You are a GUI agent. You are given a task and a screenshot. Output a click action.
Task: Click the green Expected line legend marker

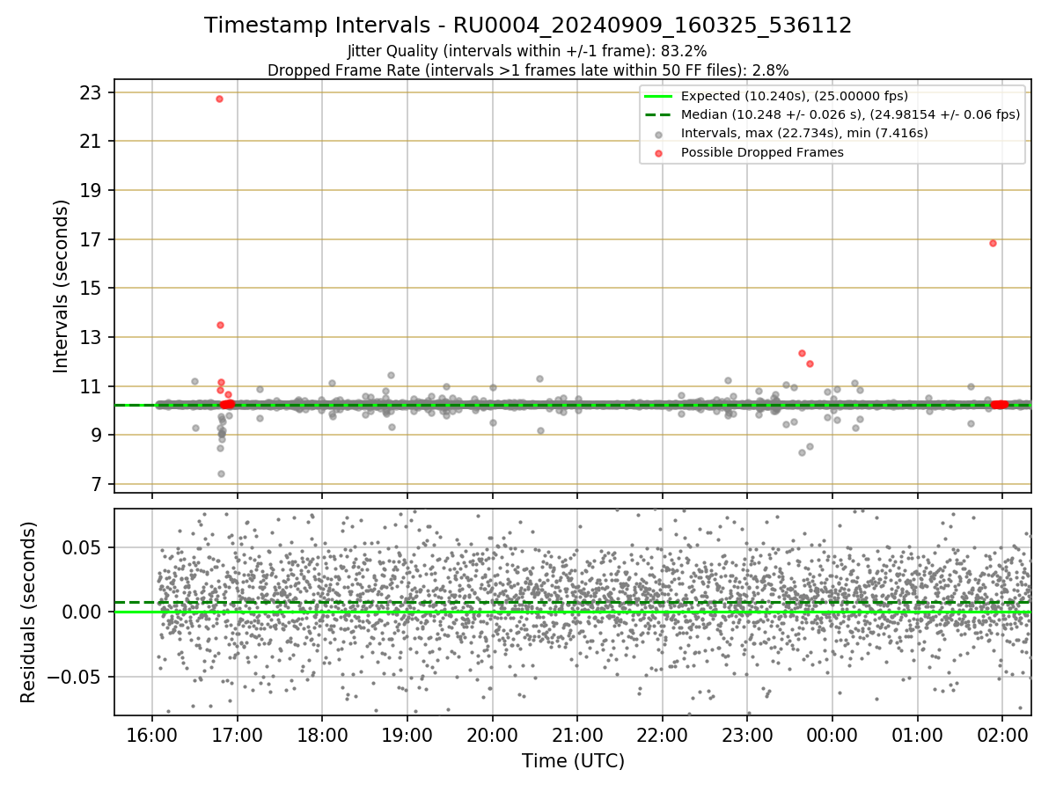[x=658, y=96]
